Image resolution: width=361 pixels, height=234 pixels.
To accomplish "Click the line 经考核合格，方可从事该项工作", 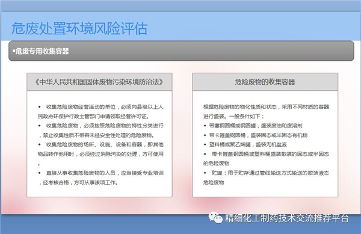I will (x=78, y=182).
